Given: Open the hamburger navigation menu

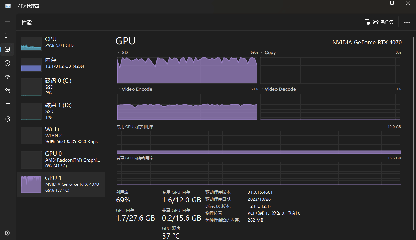Looking at the screenshot, I should click(x=7, y=22).
